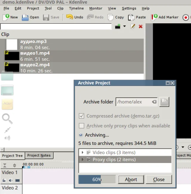The height and width of the screenshot is (194, 191).
Task: Expand the Proxy clips (2 items) row
Action: point(82,159)
